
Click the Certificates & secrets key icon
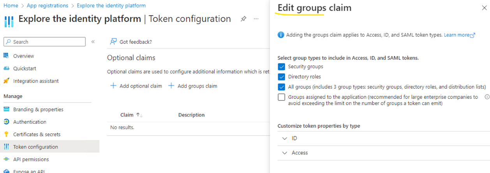click(6, 134)
